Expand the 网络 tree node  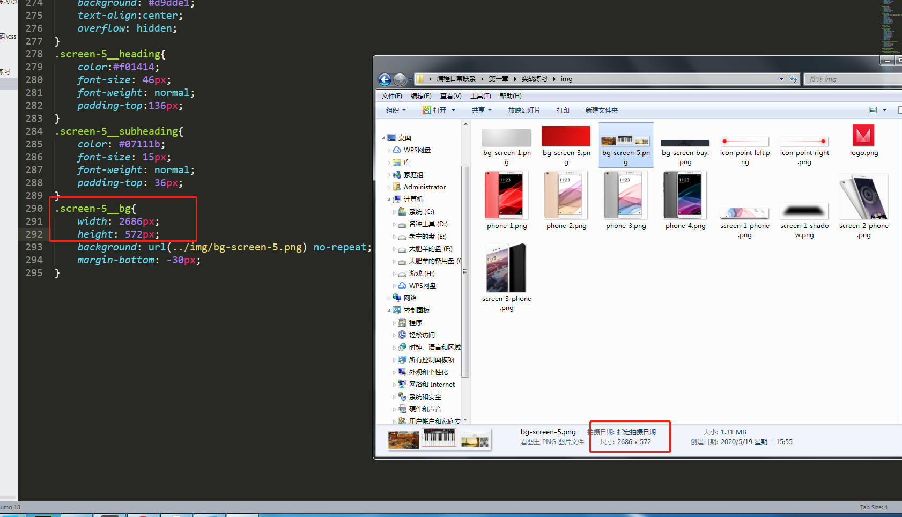coord(389,298)
